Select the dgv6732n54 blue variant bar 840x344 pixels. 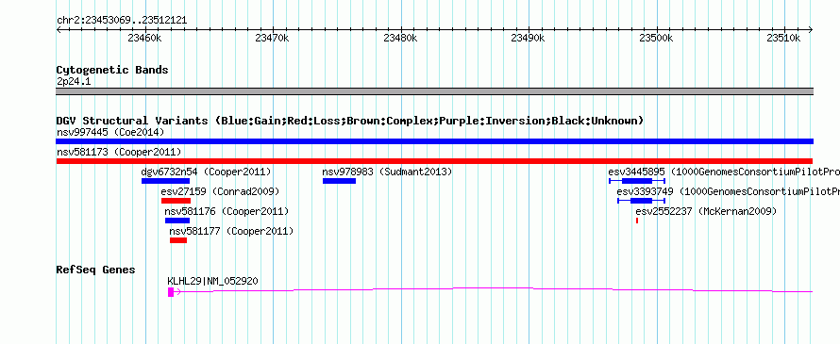pos(165,181)
